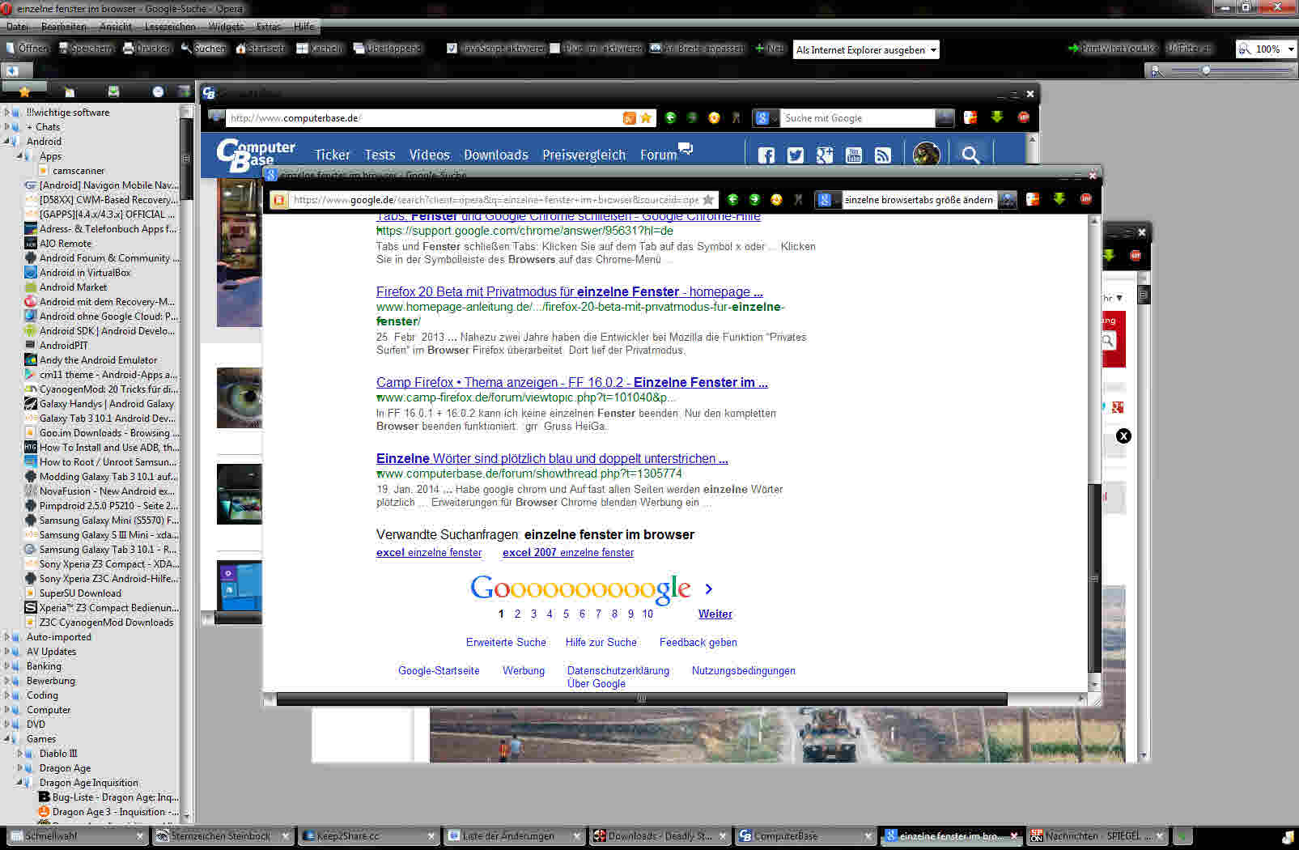1299x850 pixels.
Task: Expand the Auto-imported bookmark folder
Action: click(x=7, y=637)
